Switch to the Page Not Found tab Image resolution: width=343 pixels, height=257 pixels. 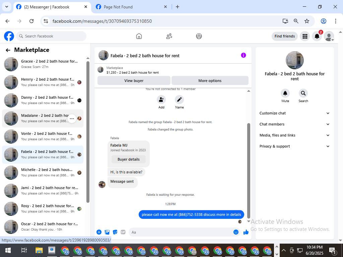point(131,7)
